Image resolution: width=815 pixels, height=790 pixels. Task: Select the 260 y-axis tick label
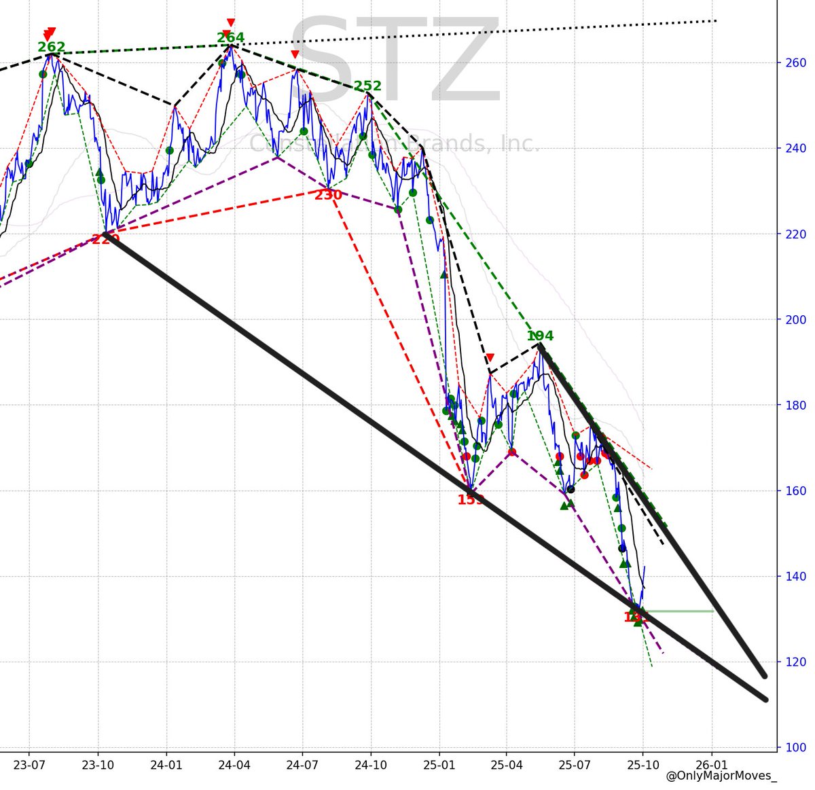point(795,63)
